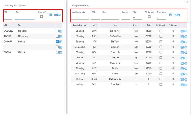The height and width of the screenshot is (114, 191).
Task: Click the Loại hàng hóa column header
Action: pyautogui.click(x=80, y=25)
